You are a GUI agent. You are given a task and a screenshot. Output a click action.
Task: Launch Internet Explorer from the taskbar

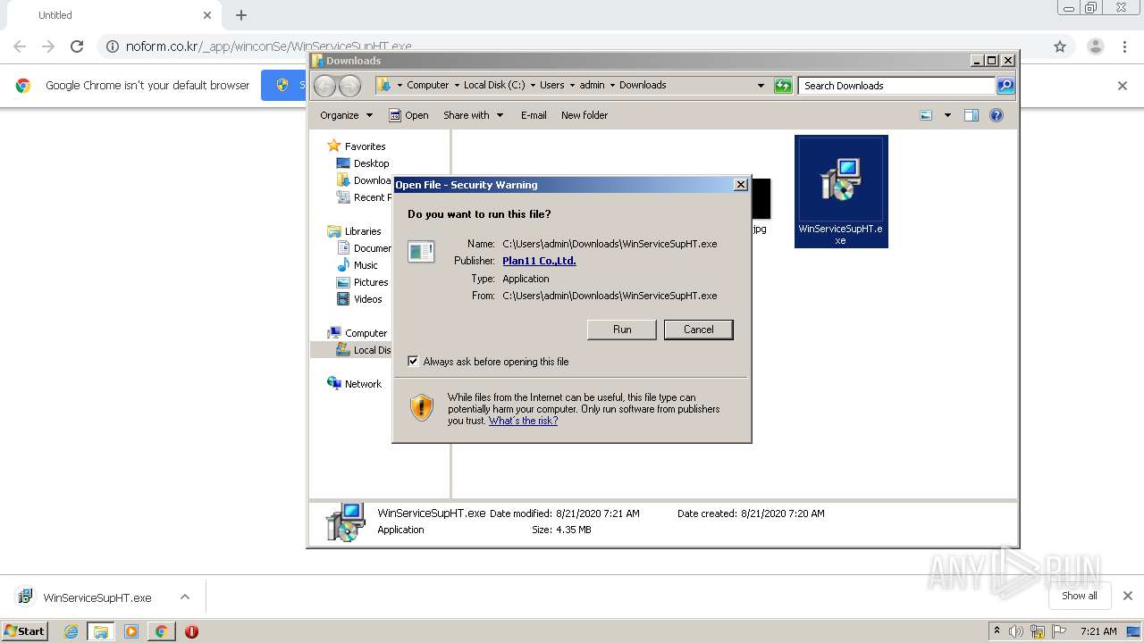(71, 631)
